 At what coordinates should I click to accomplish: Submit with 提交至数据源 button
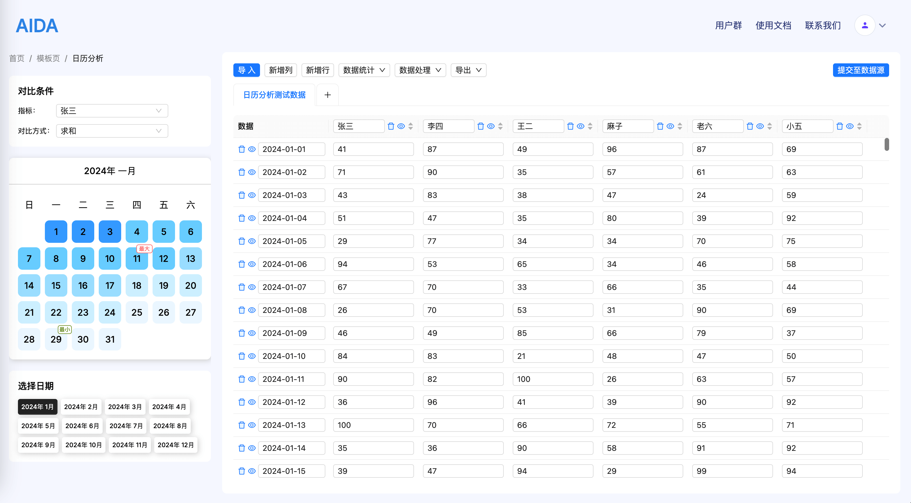(x=861, y=70)
